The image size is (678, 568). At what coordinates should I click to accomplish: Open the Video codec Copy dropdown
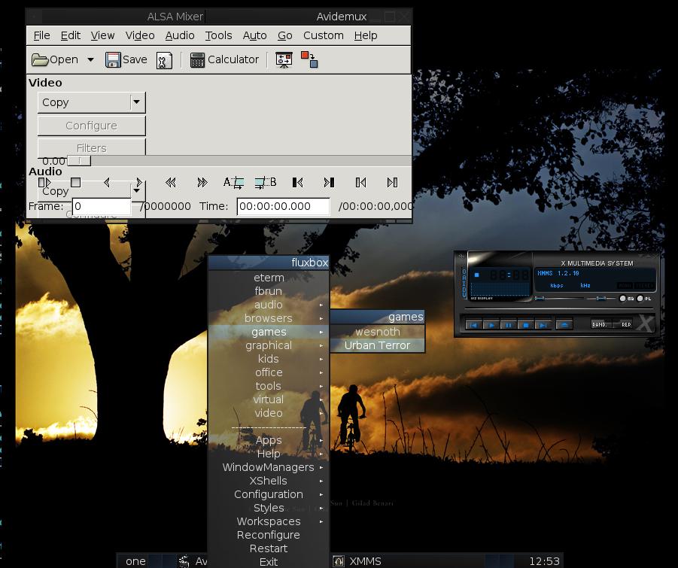pyautogui.click(x=91, y=102)
